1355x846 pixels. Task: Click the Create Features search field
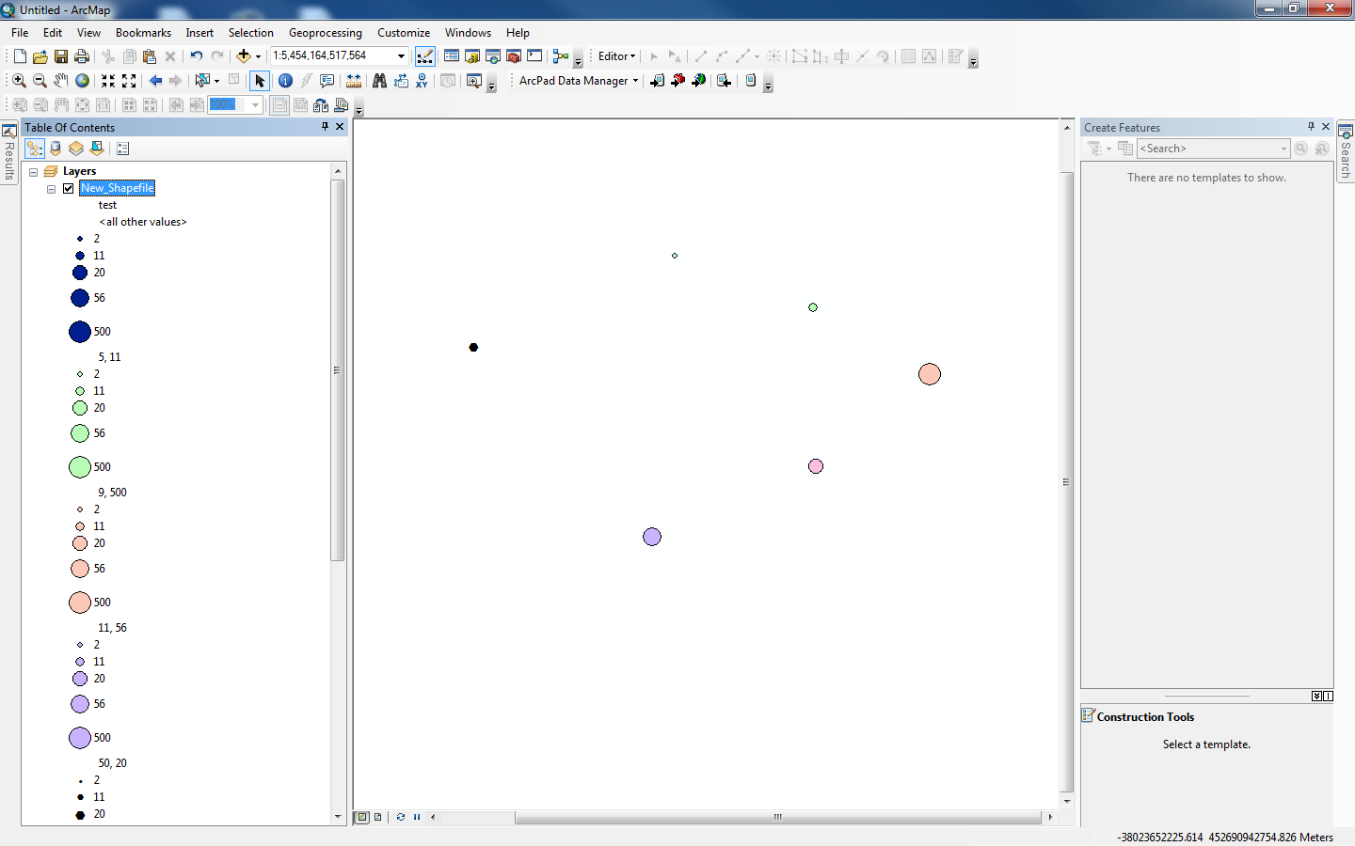(x=1213, y=149)
